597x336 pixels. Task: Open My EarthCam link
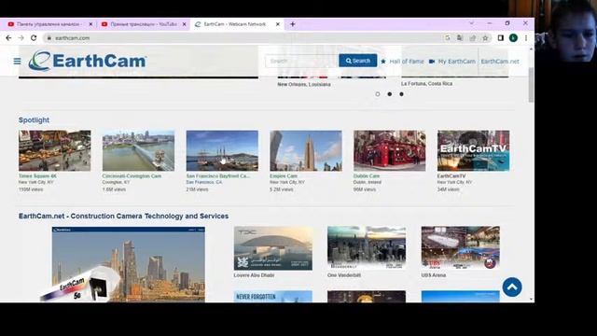click(x=452, y=62)
